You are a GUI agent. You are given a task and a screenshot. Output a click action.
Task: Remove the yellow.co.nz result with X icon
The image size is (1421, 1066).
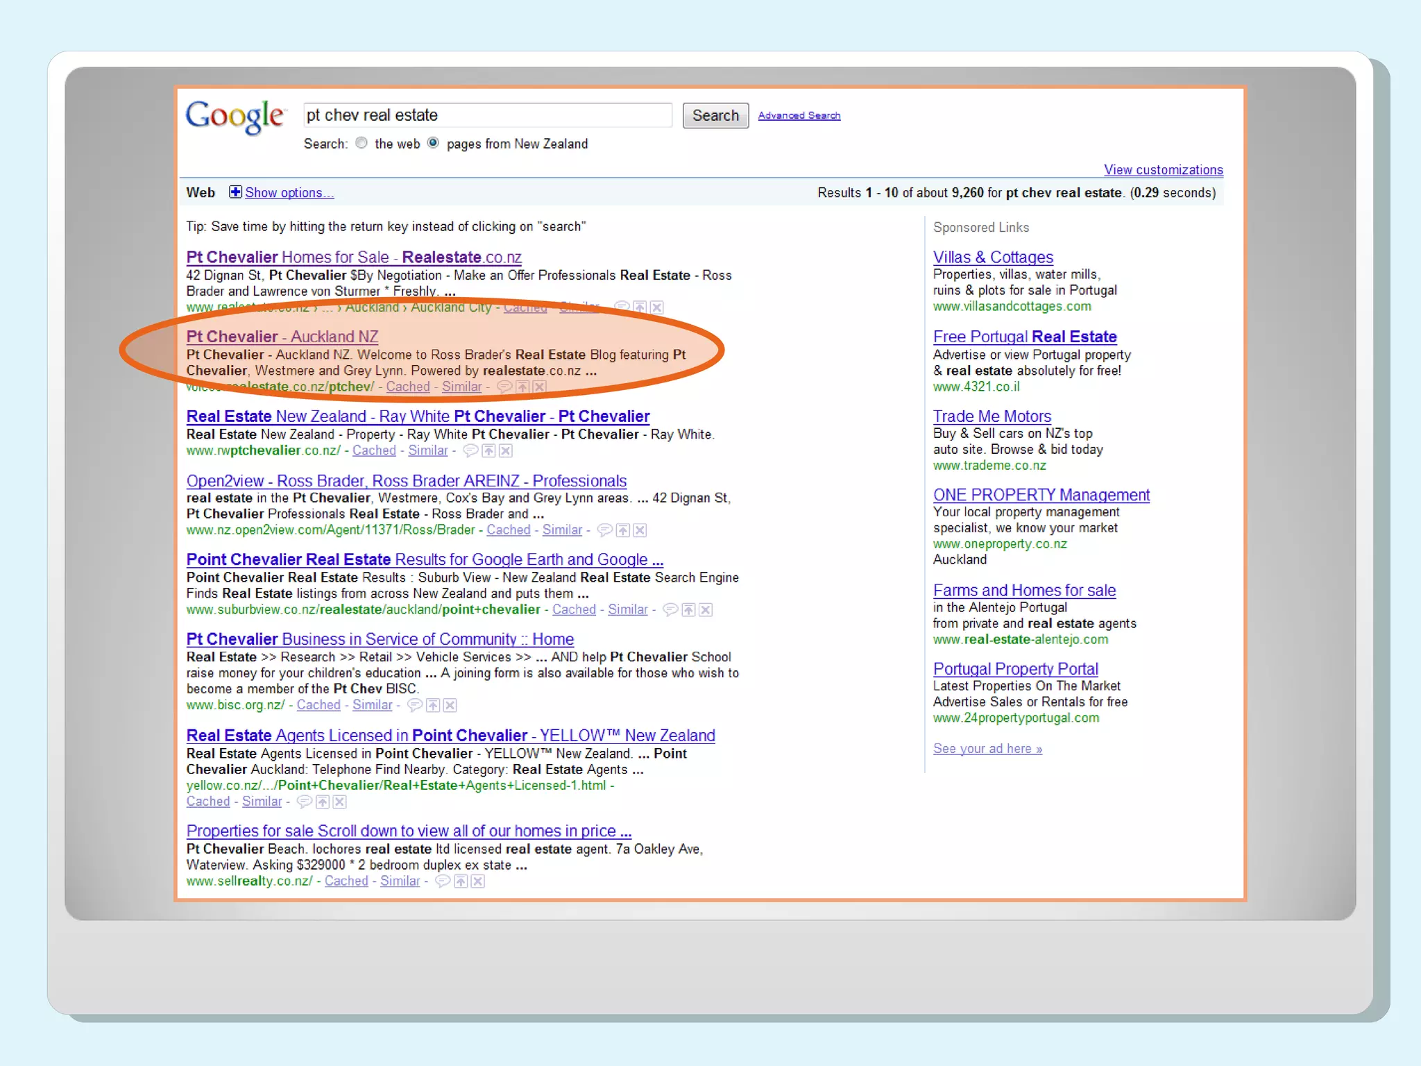339,802
